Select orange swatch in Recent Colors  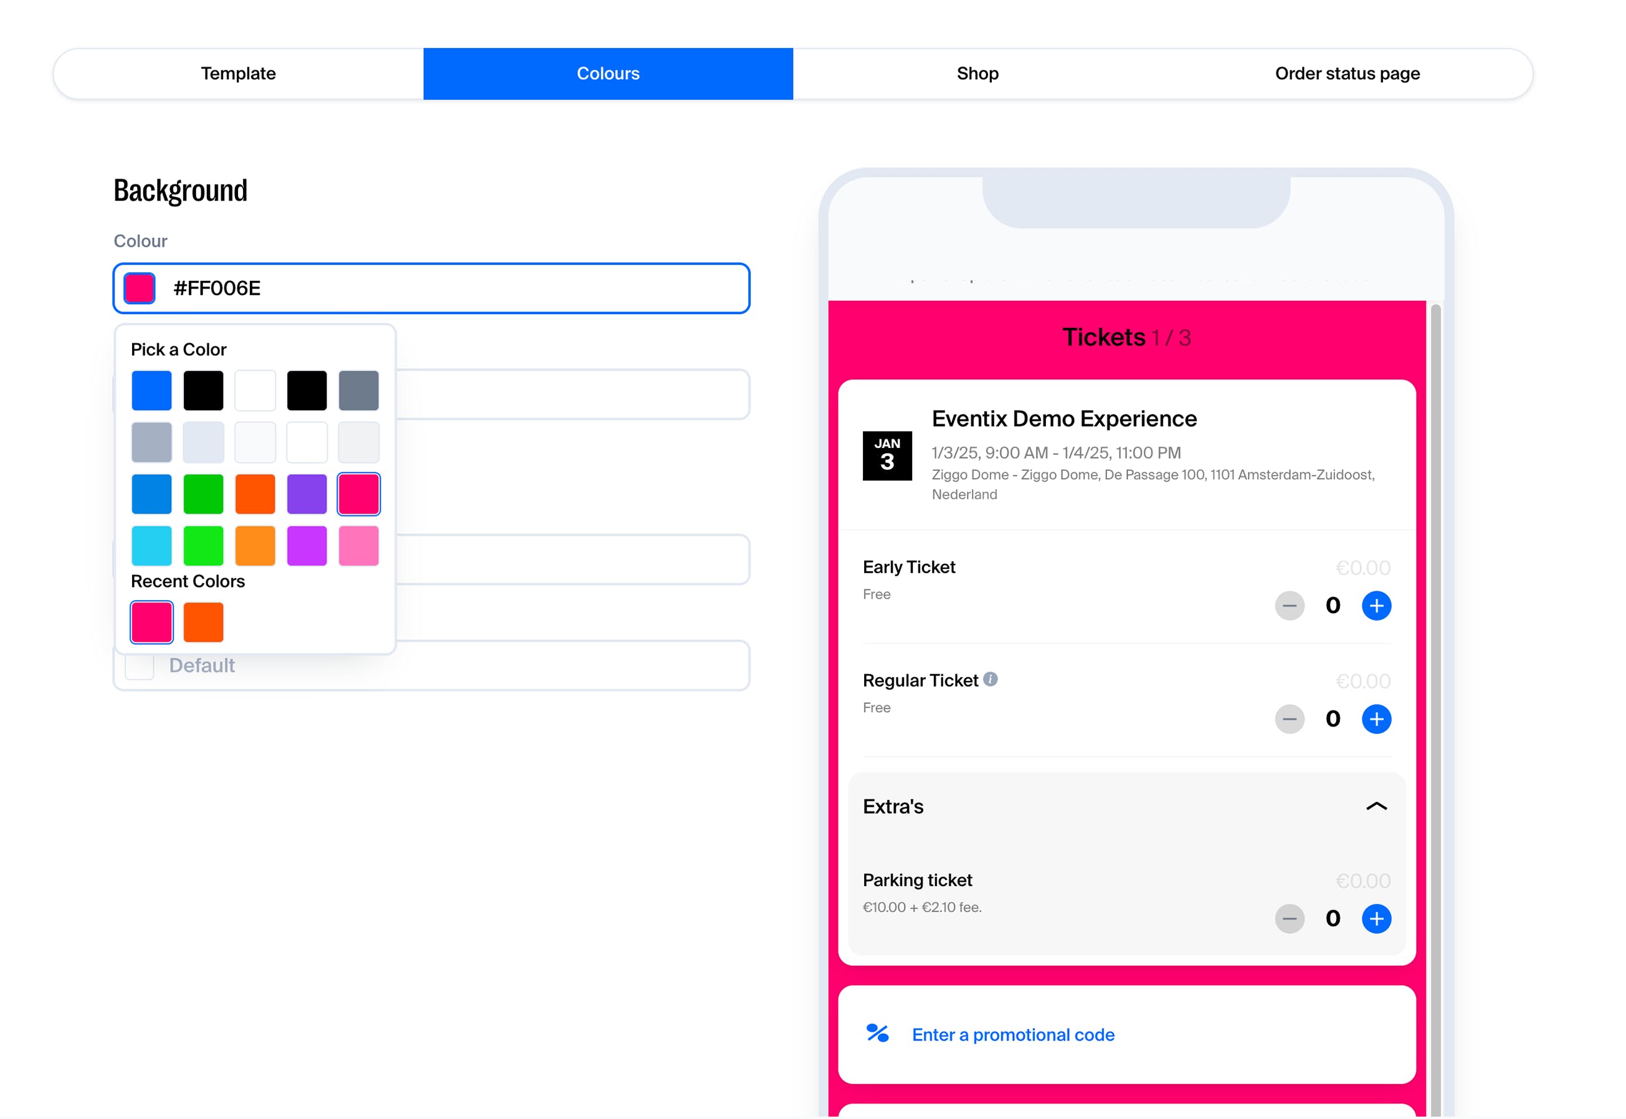203,622
